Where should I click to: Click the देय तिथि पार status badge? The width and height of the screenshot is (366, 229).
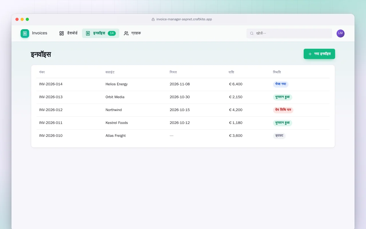pyautogui.click(x=283, y=110)
